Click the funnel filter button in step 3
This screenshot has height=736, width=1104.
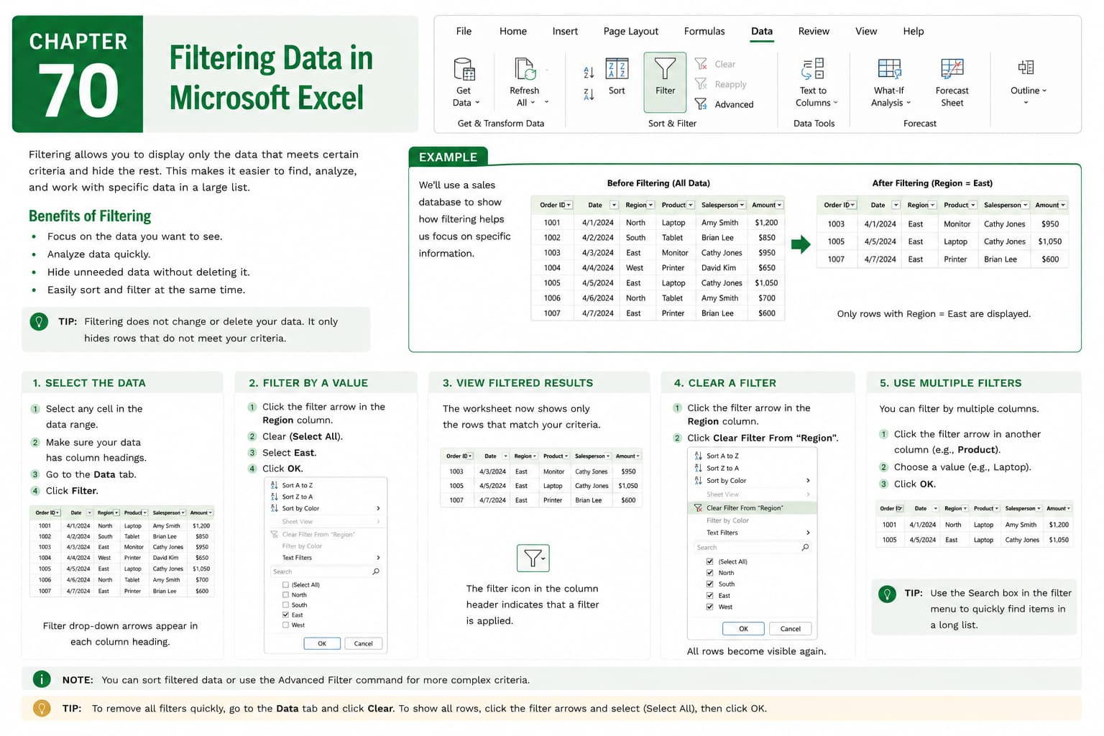[533, 558]
